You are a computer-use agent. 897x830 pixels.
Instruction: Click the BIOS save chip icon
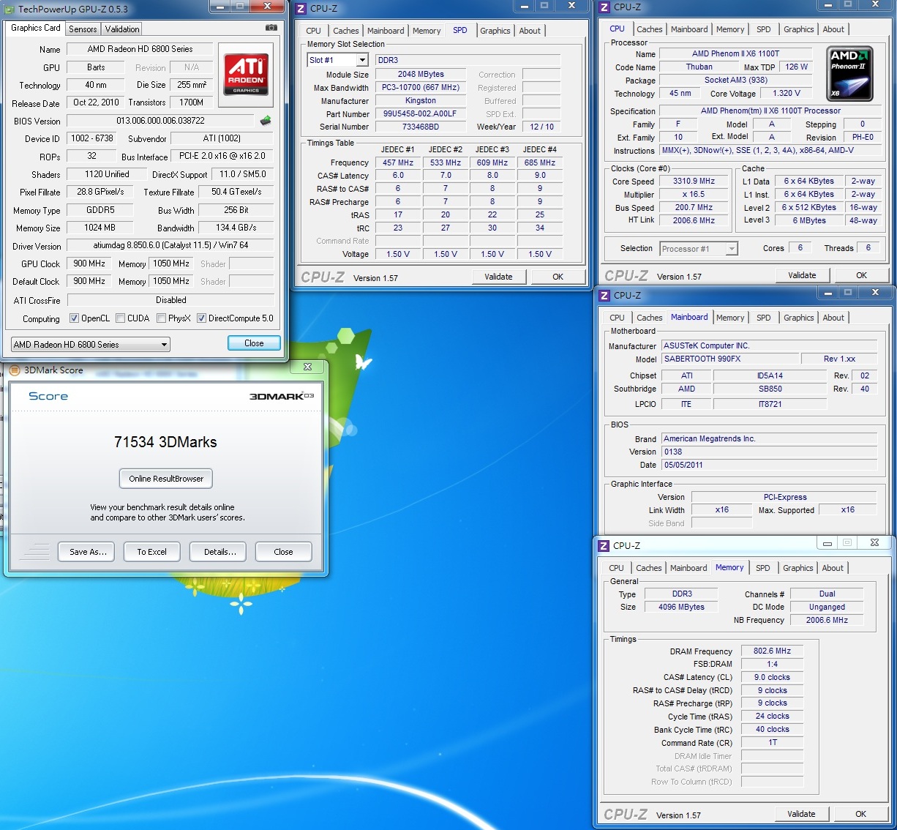(x=266, y=121)
